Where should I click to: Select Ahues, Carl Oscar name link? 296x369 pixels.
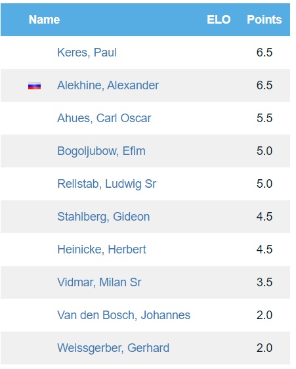[104, 118]
